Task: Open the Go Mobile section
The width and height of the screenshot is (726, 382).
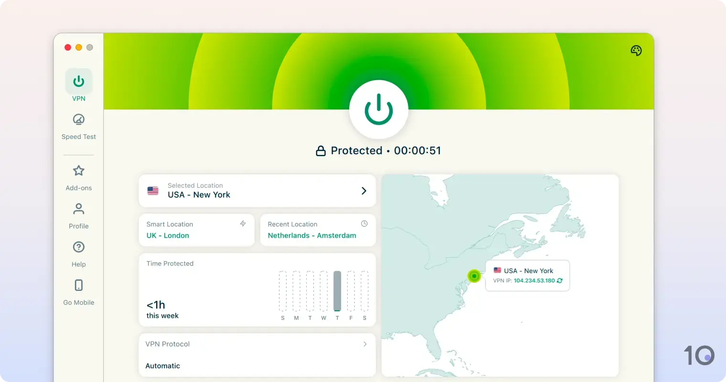Action: coord(78,285)
